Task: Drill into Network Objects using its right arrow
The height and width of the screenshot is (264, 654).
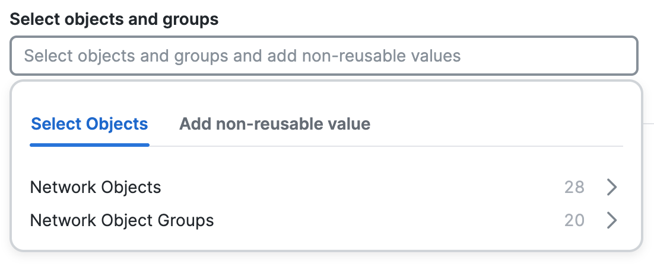Action: click(x=612, y=188)
